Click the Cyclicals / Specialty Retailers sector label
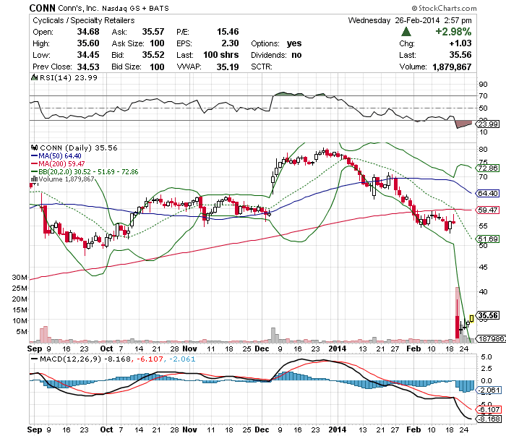Viewport: 506px width, 436px height. pyautogui.click(x=84, y=20)
